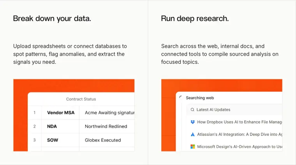This screenshot has width=296, height=165.
Task: Click the Upload spreadsheets description paragraph
Action: tap(70, 54)
